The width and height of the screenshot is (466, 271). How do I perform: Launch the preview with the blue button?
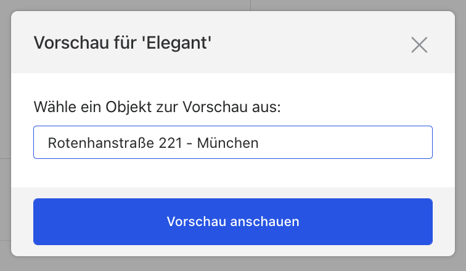click(233, 222)
